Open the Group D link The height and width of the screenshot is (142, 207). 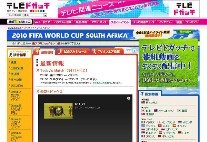16,133
